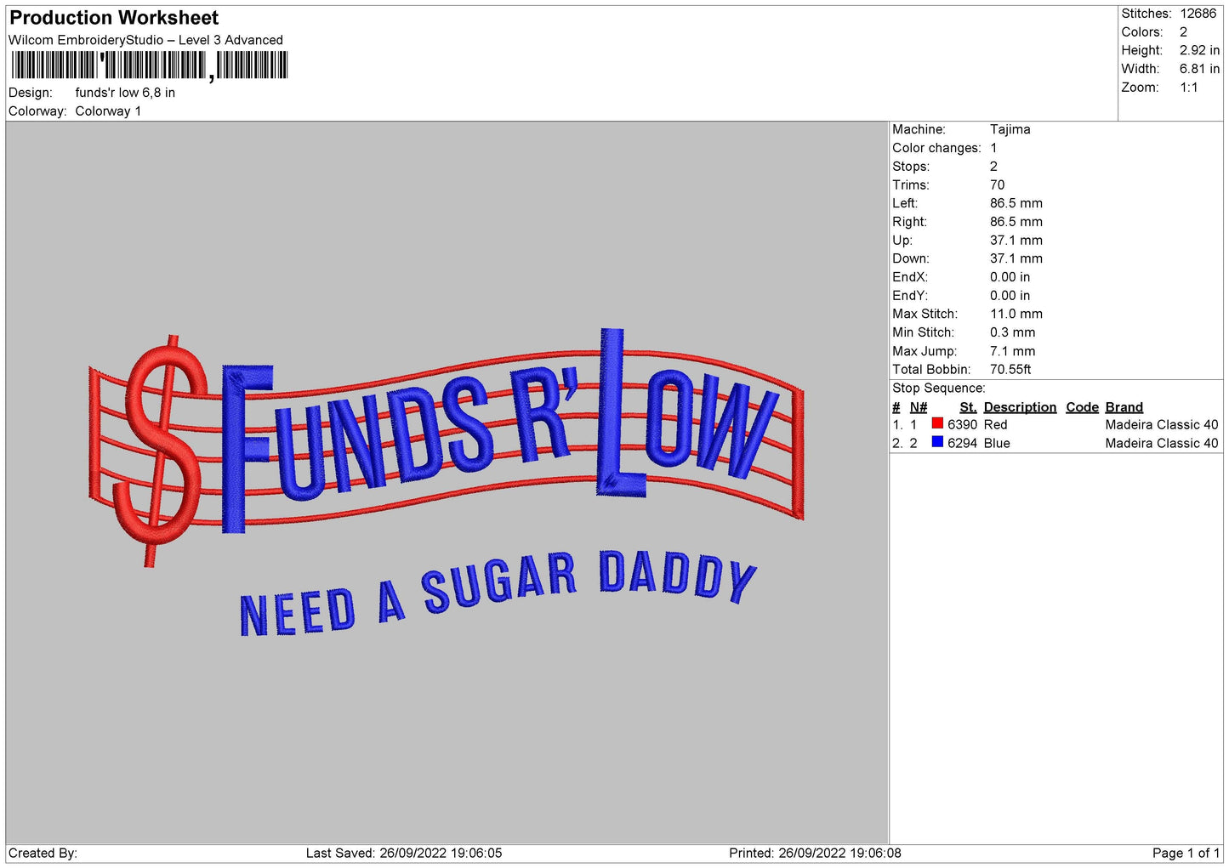Click the Down value '37.1 mm'
1229x868 pixels.
[1016, 258]
